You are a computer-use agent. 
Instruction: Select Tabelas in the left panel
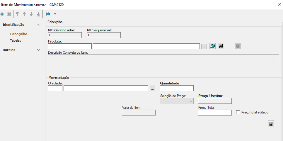click(x=16, y=40)
